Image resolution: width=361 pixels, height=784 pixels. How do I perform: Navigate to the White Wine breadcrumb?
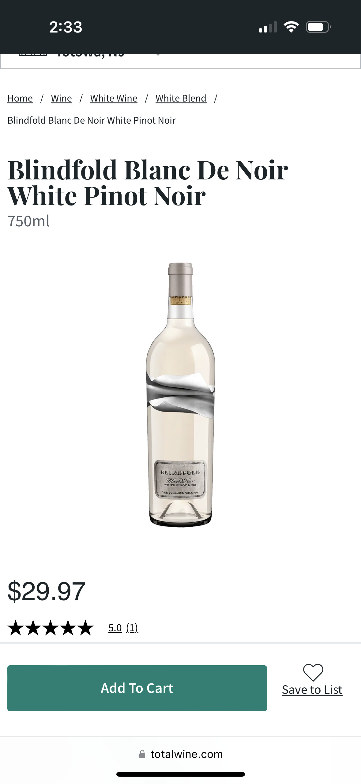coord(114,98)
